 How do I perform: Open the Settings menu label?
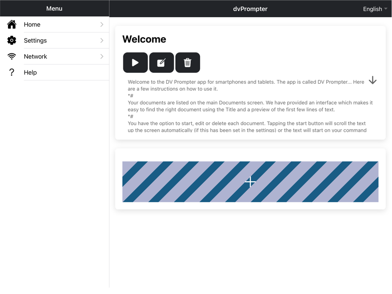coord(35,40)
